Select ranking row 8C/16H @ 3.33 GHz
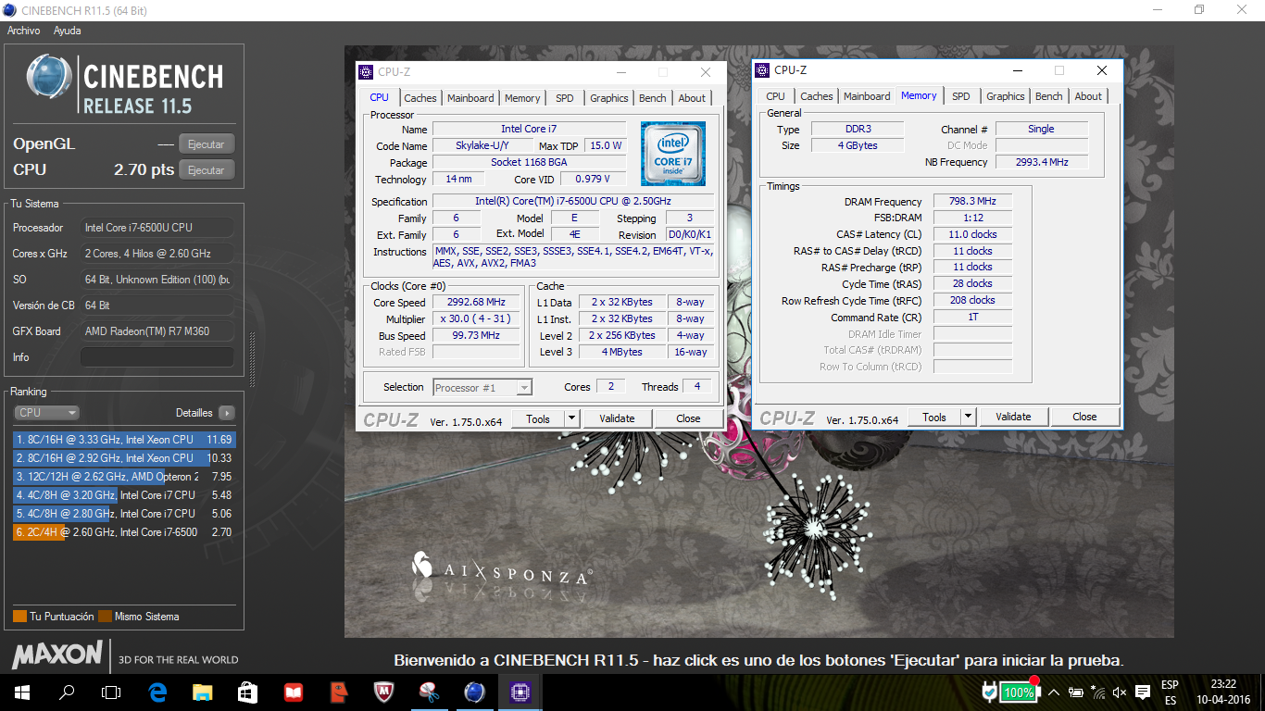 click(124, 440)
